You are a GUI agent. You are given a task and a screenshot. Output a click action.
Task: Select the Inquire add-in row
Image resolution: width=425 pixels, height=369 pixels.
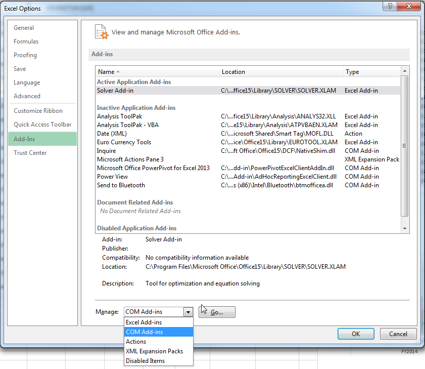click(x=248, y=151)
